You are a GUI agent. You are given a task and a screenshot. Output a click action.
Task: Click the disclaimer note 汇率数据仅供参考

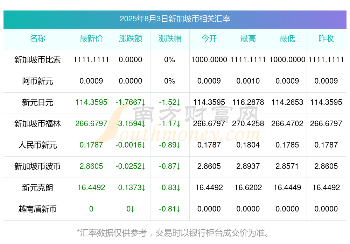tap(113, 233)
